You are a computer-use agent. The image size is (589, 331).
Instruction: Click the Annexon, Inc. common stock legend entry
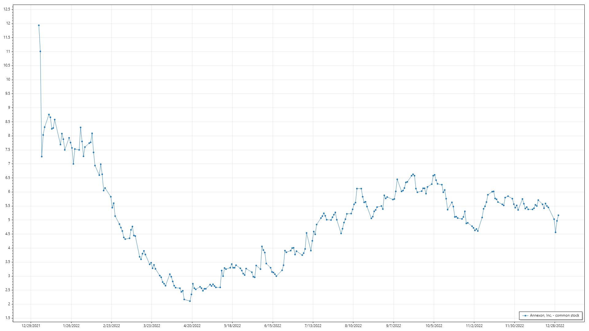click(x=555, y=315)
